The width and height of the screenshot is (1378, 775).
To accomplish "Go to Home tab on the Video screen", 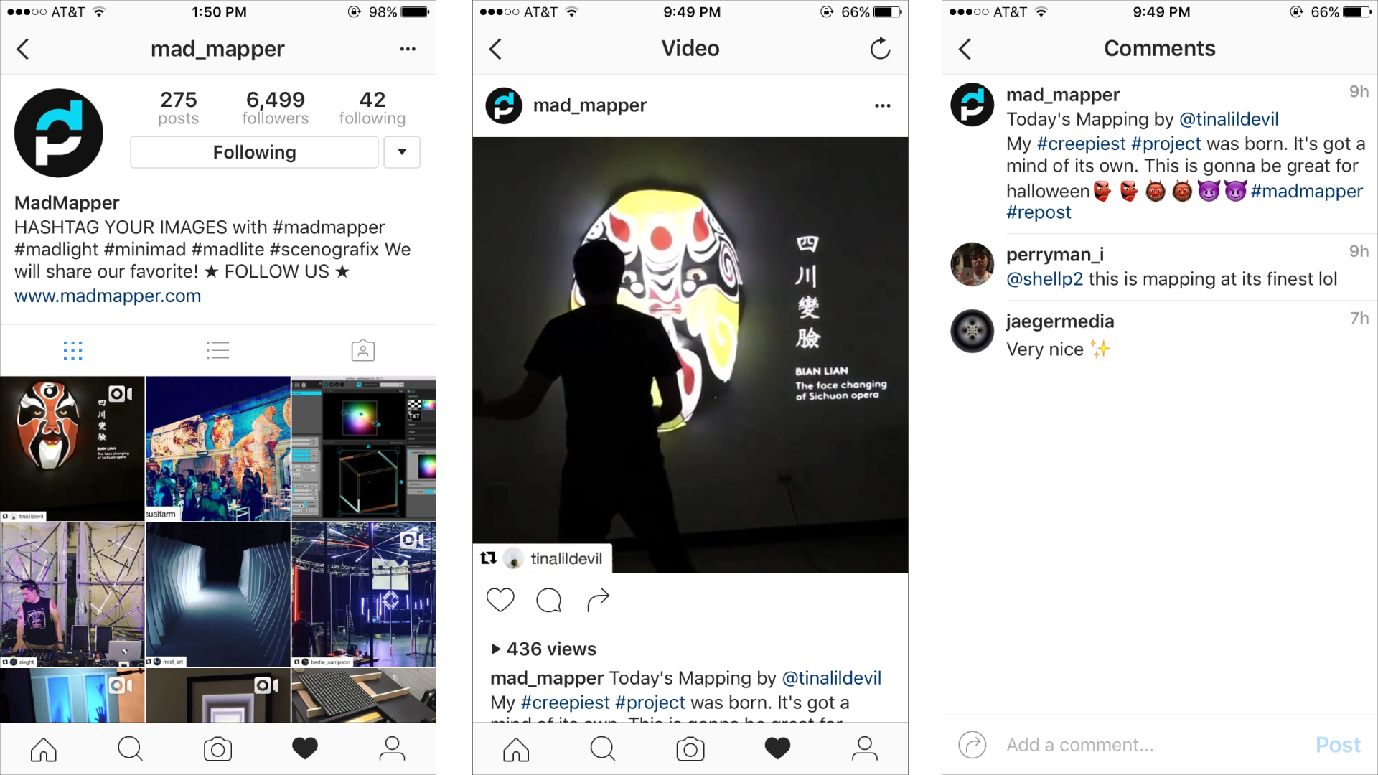I will [516, 749].
